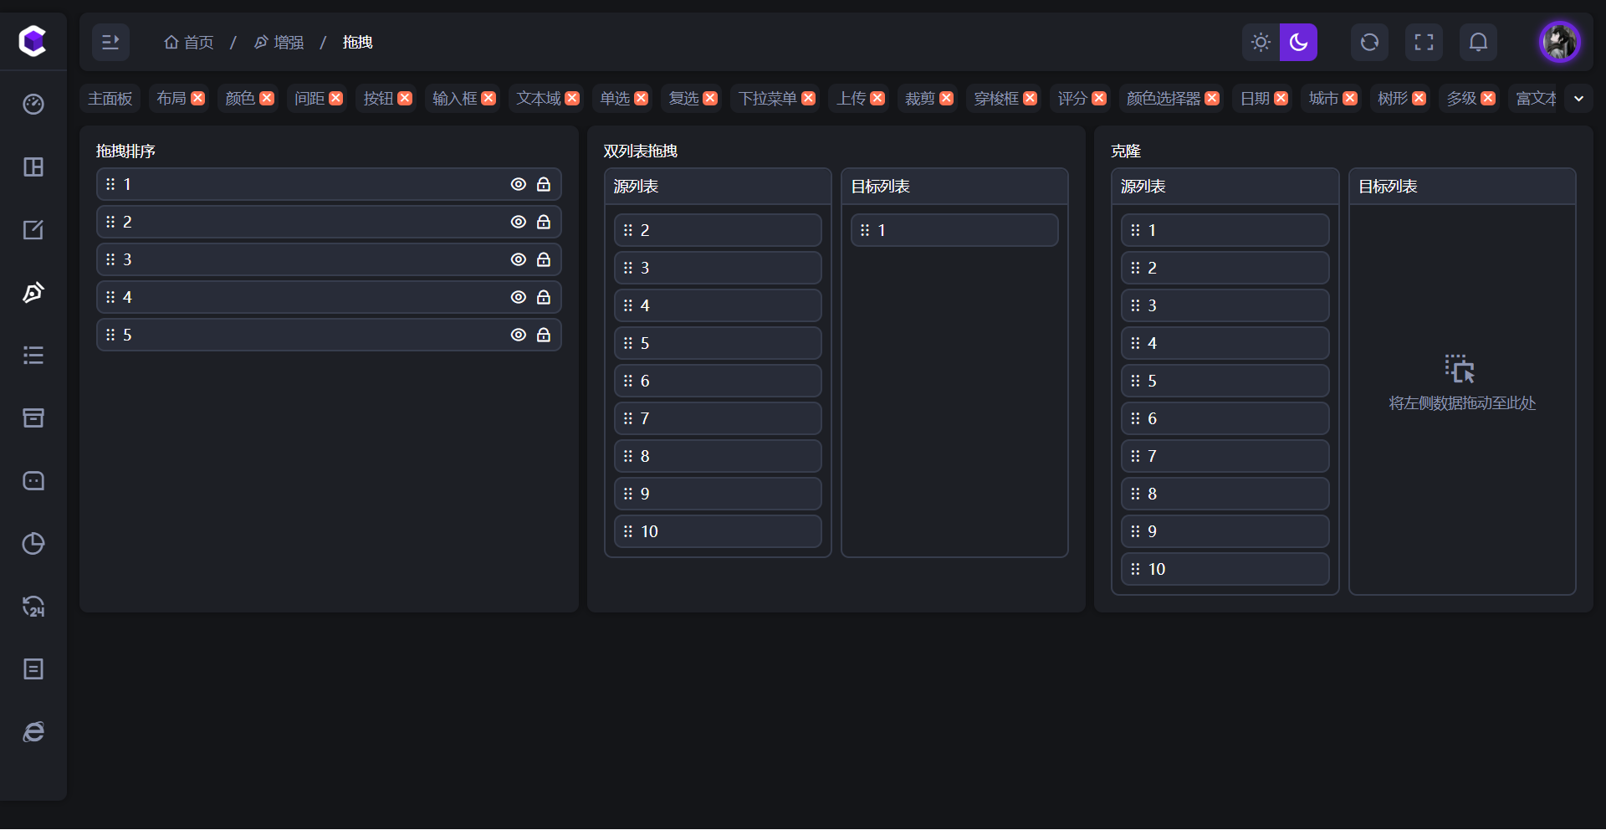Viewport: 1606px width, 830px height.
Task: Click the drag handle of sort item 3
Action: pyautogui.click(x=110, y=259)
